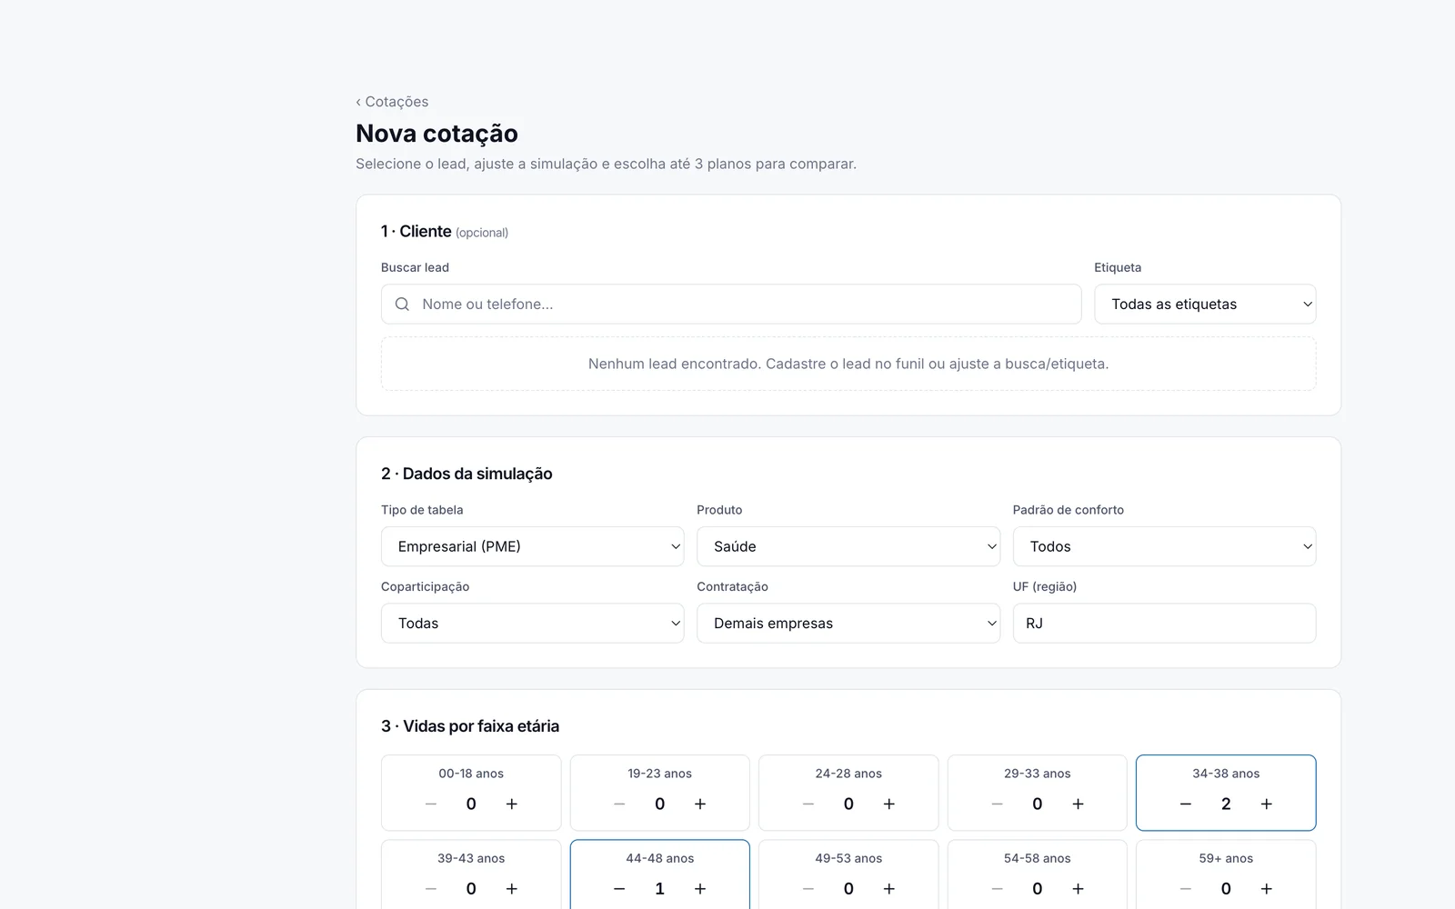The height and width of the screenshot is (909, 1455).
Task: Increase 44-48 anos count
Action: point(700,888)
